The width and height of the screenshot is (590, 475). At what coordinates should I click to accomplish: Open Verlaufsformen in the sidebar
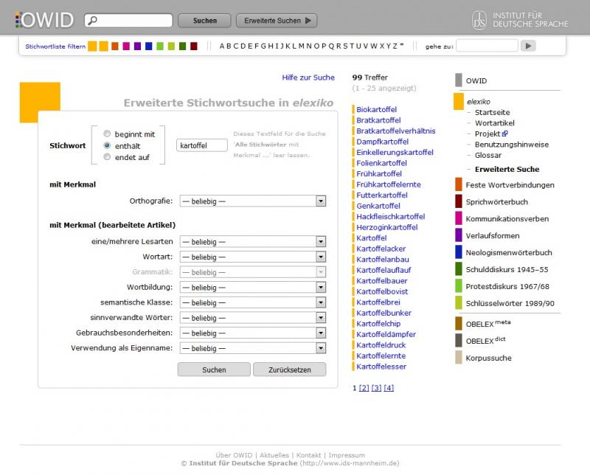coord(493,236)
